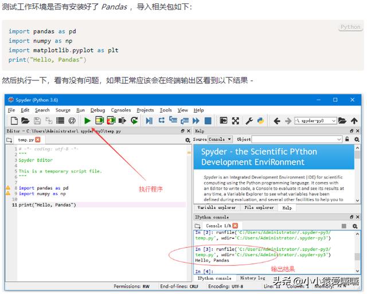
Task: Stop the current command in console
Action: [344, 226]
